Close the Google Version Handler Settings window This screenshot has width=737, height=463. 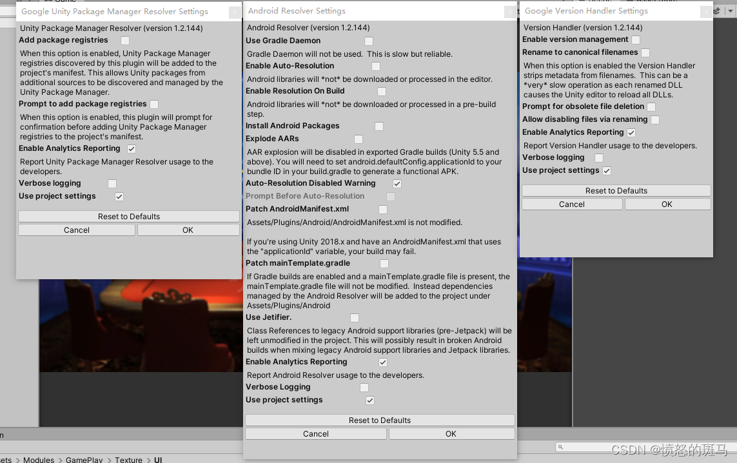(706, 12)
